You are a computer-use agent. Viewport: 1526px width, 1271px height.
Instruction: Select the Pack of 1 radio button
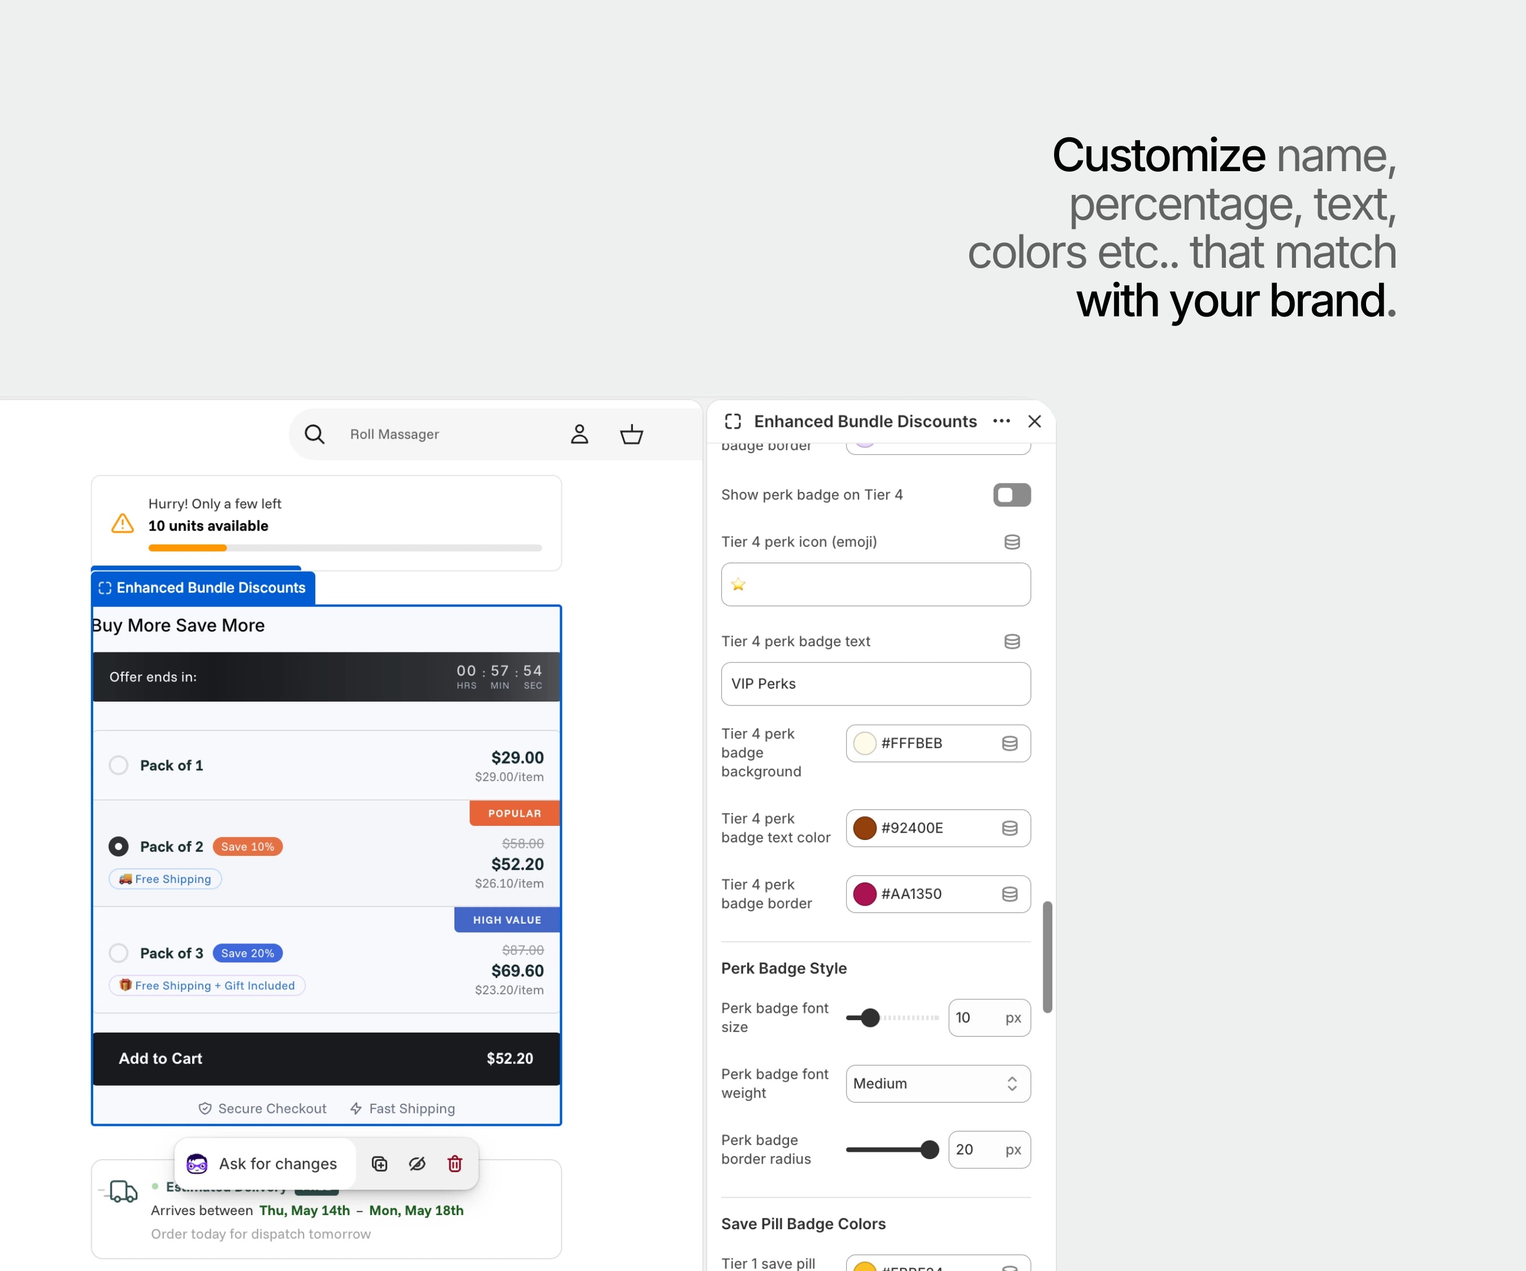119,765
